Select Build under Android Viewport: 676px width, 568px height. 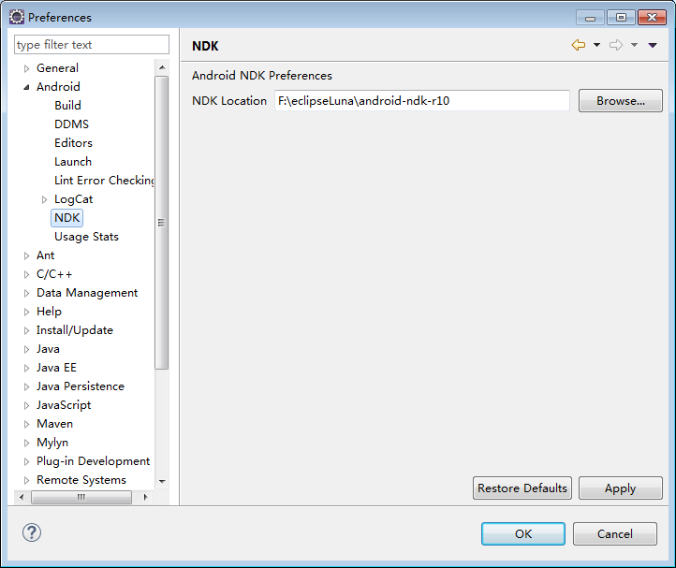pyautogui.click(x=67, y=106)
